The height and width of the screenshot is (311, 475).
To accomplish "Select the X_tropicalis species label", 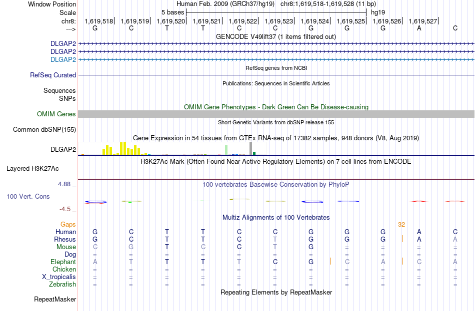I will point(59,277).
